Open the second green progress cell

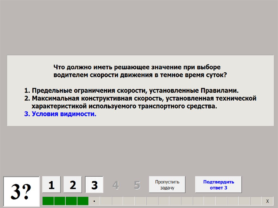(x=60, y=201)
